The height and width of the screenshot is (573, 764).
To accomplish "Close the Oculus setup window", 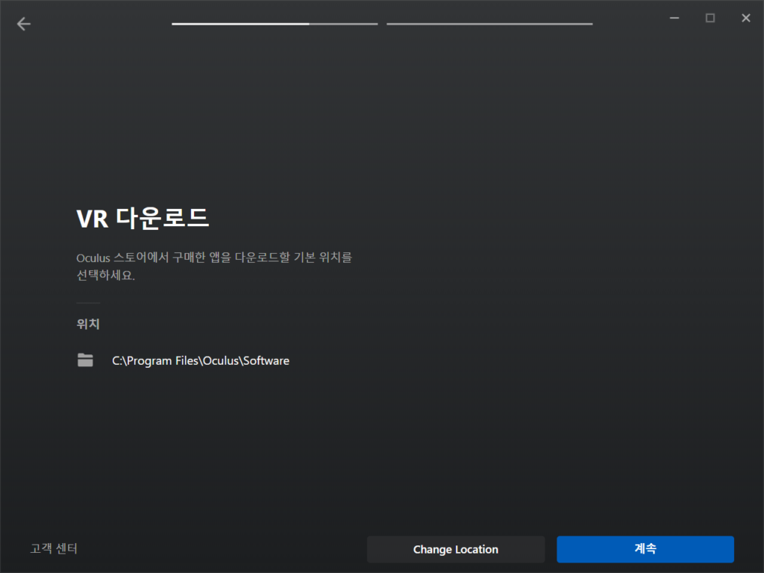I will [x=746, y=18].
